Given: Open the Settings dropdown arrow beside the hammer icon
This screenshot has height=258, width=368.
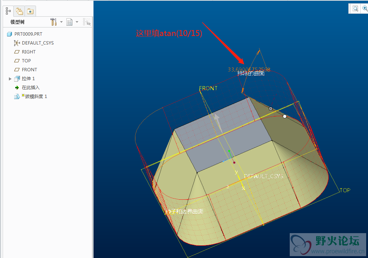Looking at the screenshot, I should [61, 22].
